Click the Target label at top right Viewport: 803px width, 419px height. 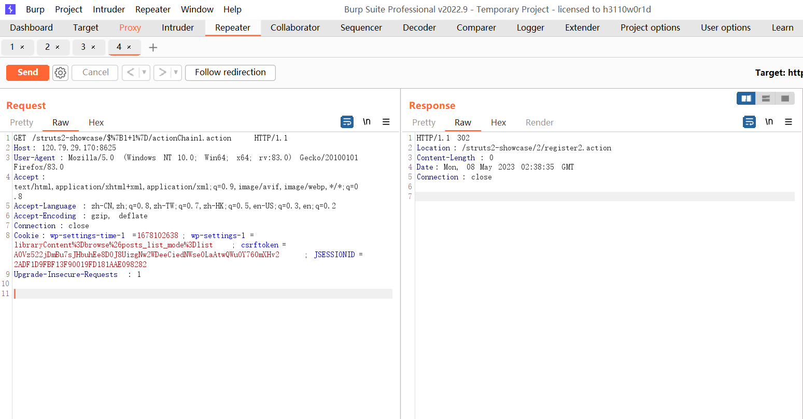(779, 73)
